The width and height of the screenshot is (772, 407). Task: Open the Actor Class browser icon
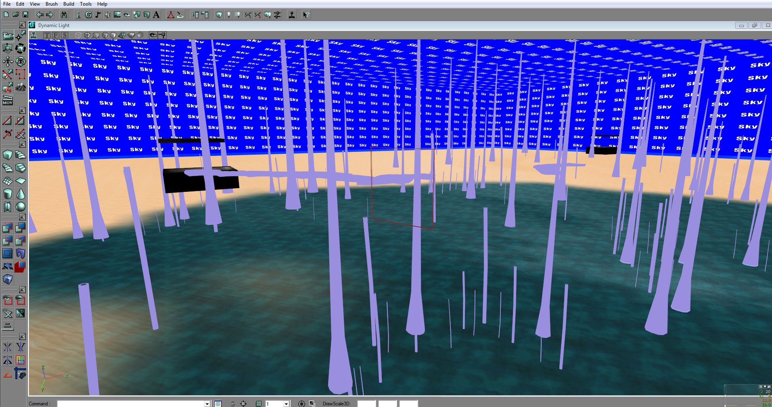click(x=78, y=15)
